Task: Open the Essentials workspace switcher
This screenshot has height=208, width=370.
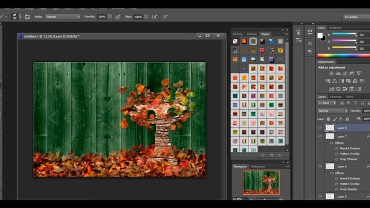Action: click(x=356, y=17)
